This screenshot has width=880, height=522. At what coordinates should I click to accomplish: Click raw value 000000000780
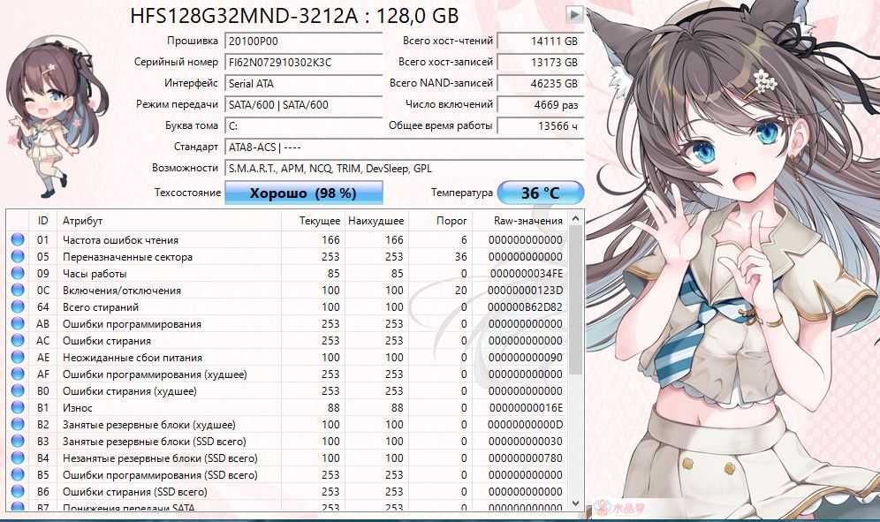coord(526,458)
